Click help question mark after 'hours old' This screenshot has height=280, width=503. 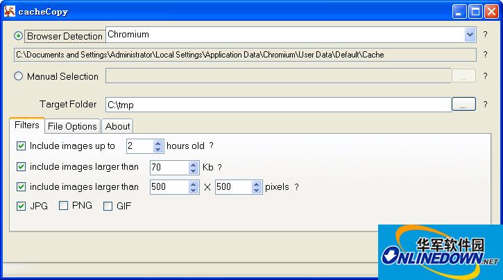click(212, 146)
